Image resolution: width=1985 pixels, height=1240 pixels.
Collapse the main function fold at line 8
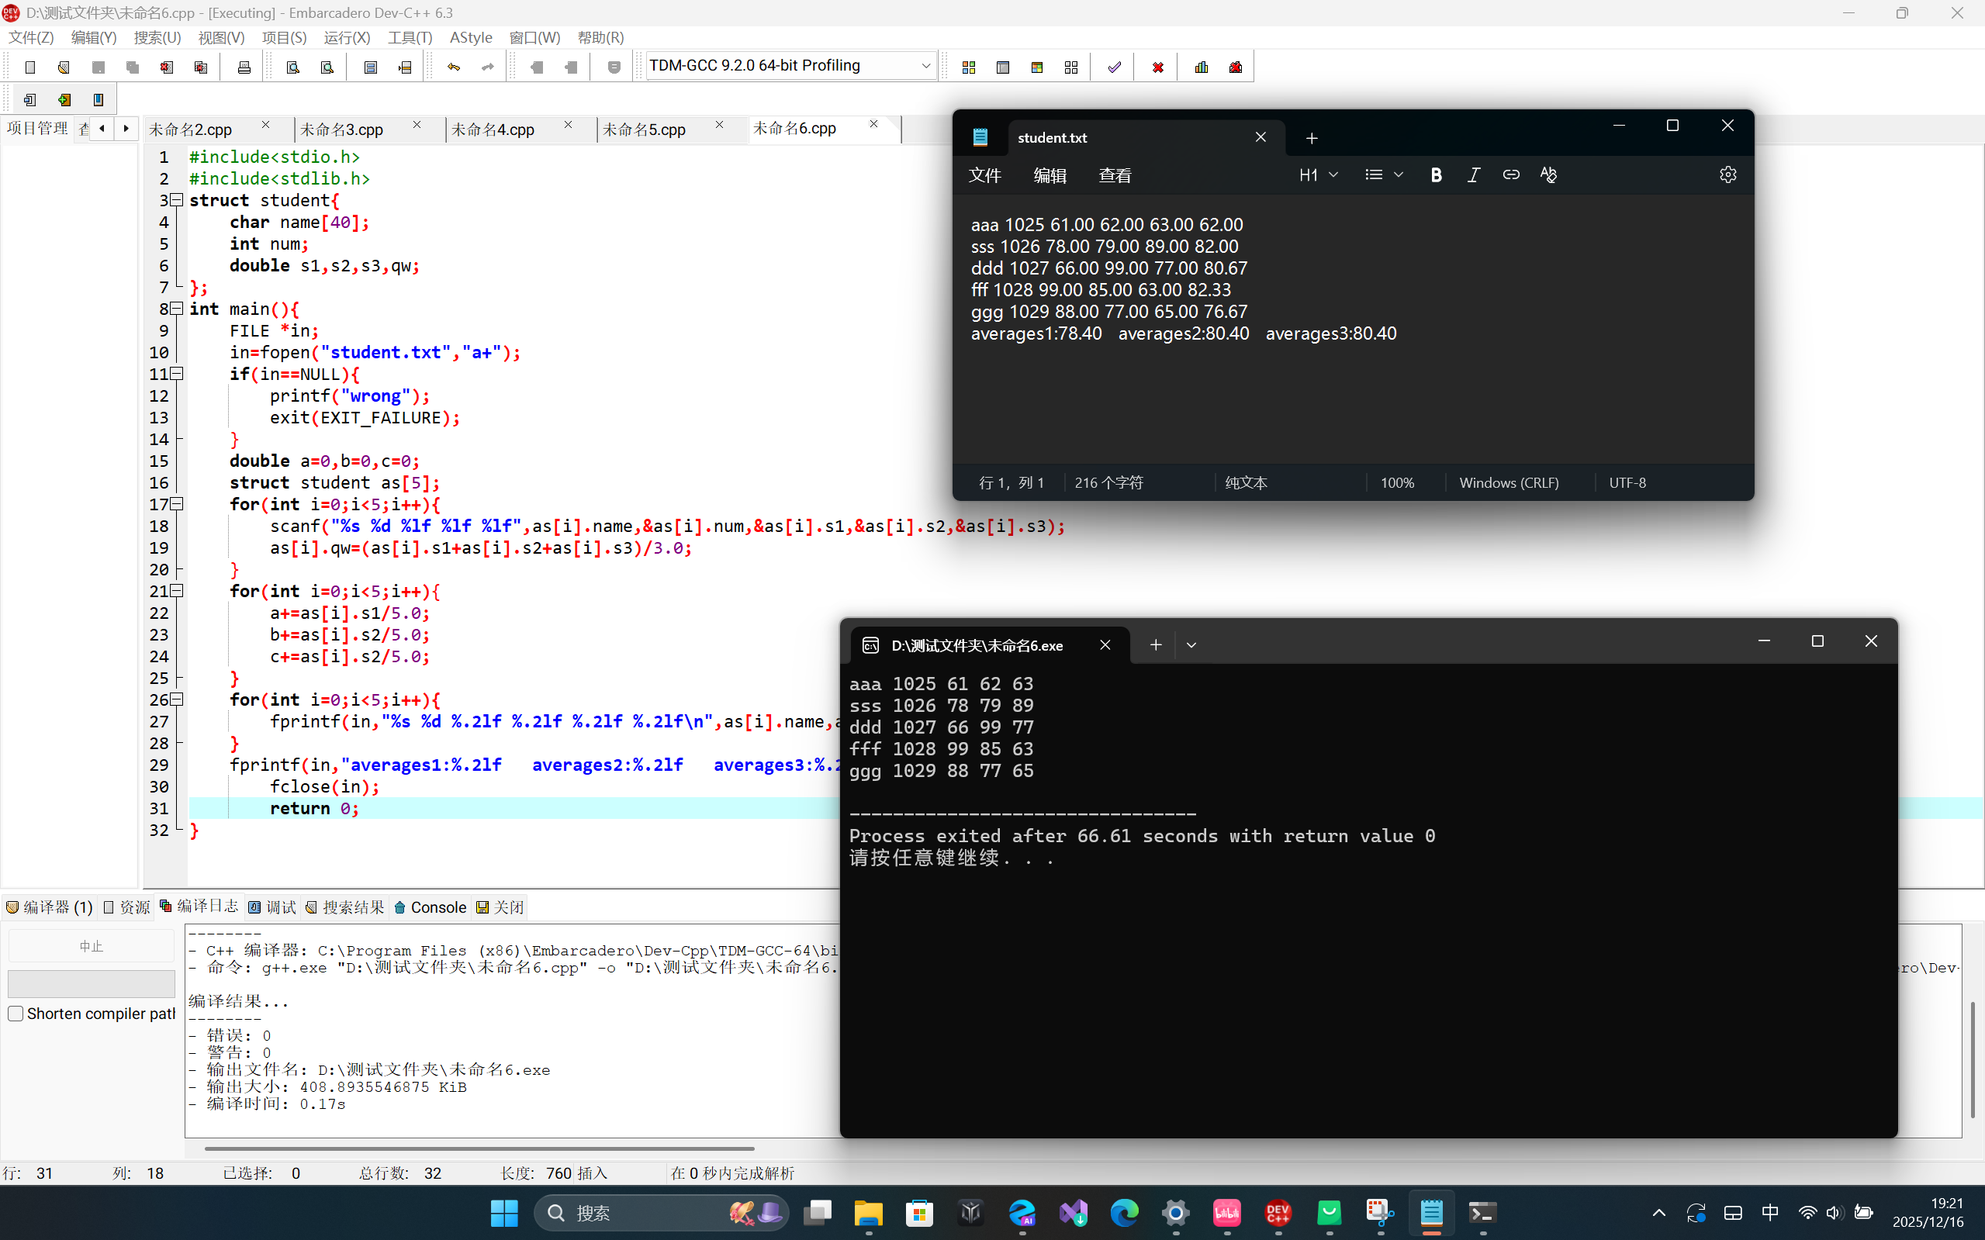pyautogui.click(x=176, y=309)
